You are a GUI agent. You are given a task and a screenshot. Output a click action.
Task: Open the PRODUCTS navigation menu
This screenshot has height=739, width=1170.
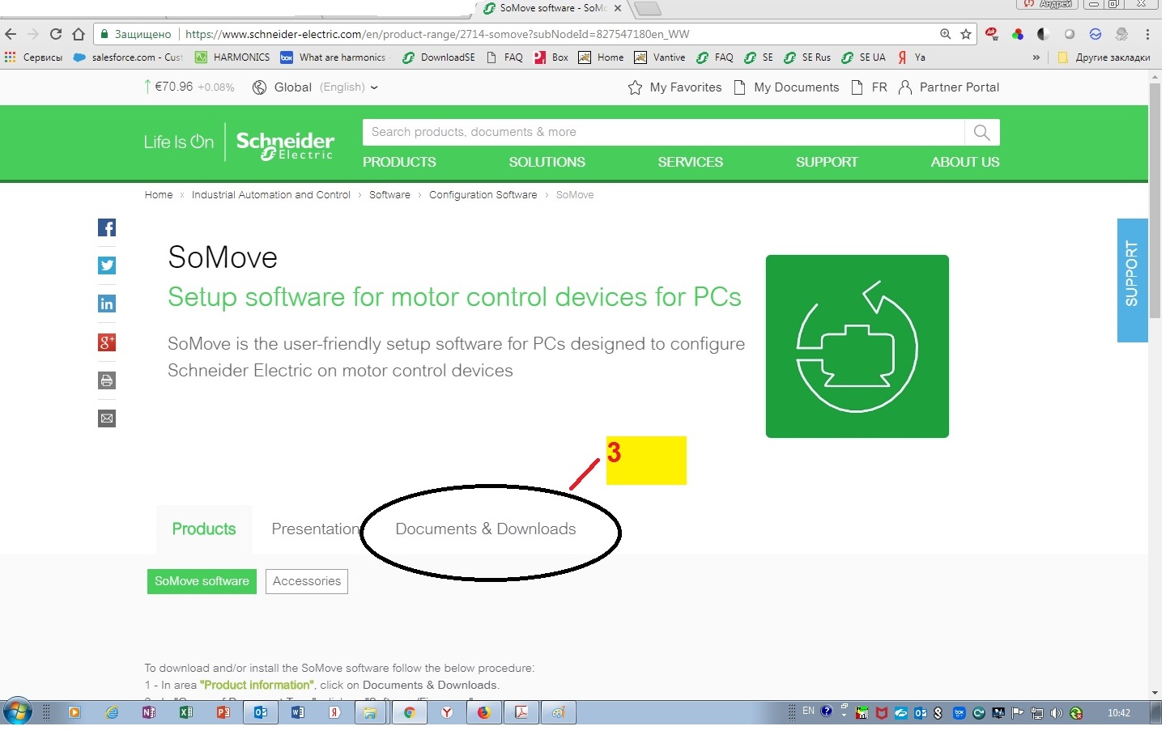click(x=399, y=162)
